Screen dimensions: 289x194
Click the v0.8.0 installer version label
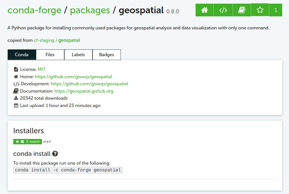[x=47, y=141]
